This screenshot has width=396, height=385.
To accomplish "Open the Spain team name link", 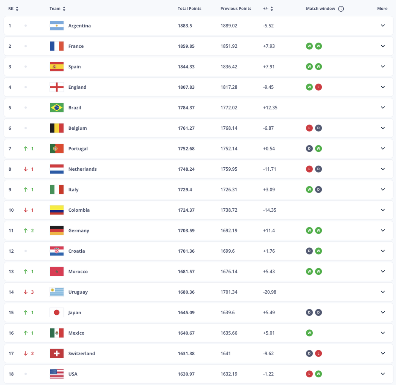I will pyautogui.click(x=75, y=67).
